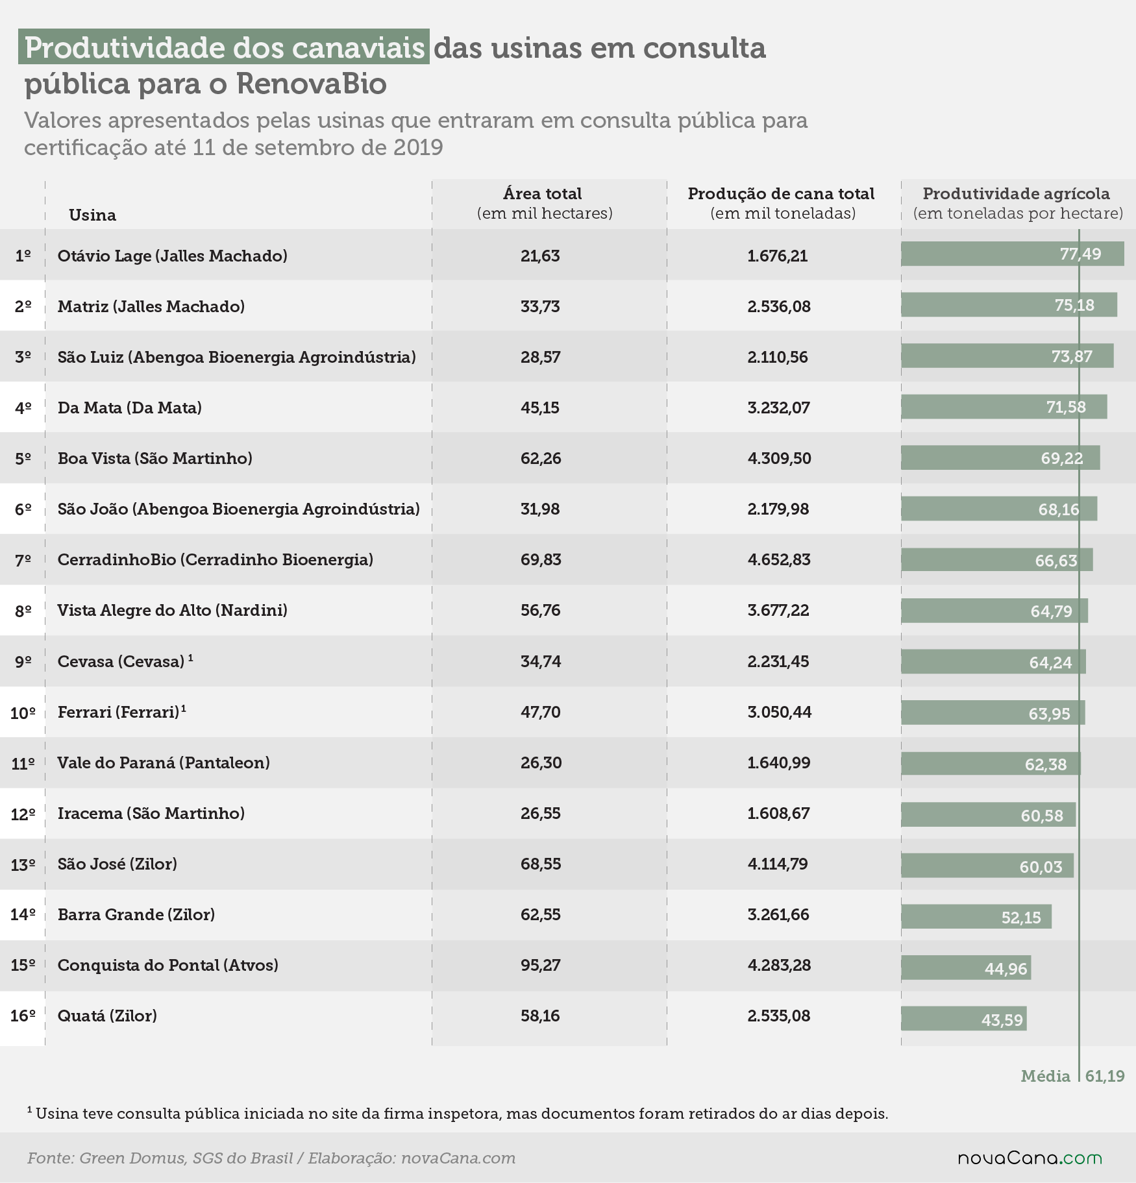Select 'CerradinhoBio (Cerradinho Bioenergia)'
Viewport: 1136px width, 1183px height.
pos(216,559)
